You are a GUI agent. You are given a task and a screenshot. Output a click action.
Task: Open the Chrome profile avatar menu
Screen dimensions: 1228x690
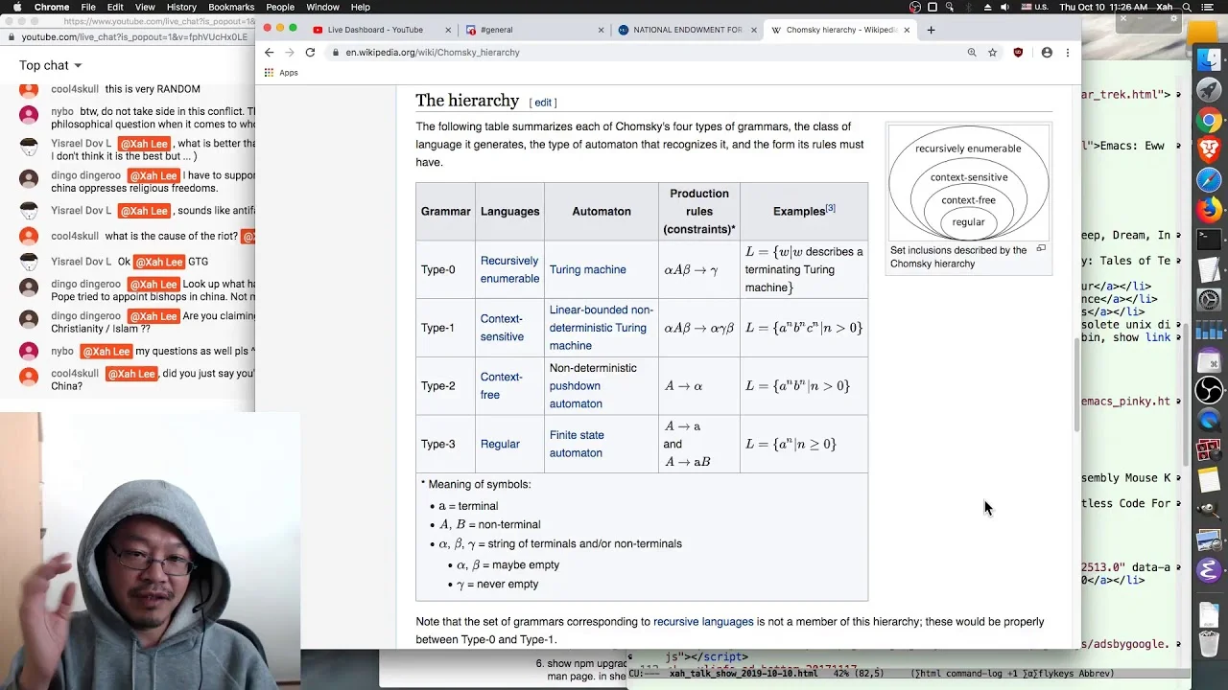coord(1047,53)
